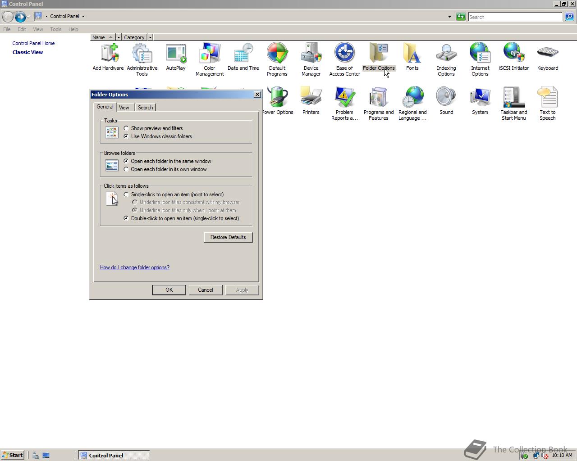Click the green refresh button
The width and height of the screenshot is (577, 461).
(x=461, y=17)
